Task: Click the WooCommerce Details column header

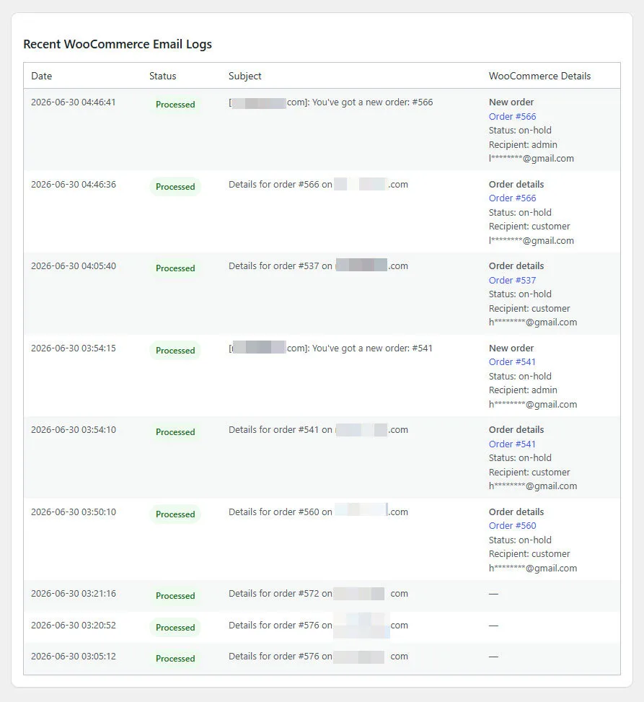Action: pos(539,76)
